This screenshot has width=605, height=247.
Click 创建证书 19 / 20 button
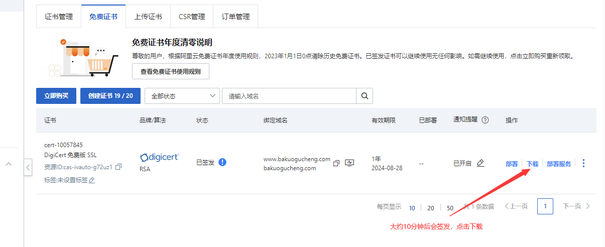(110, 96)
